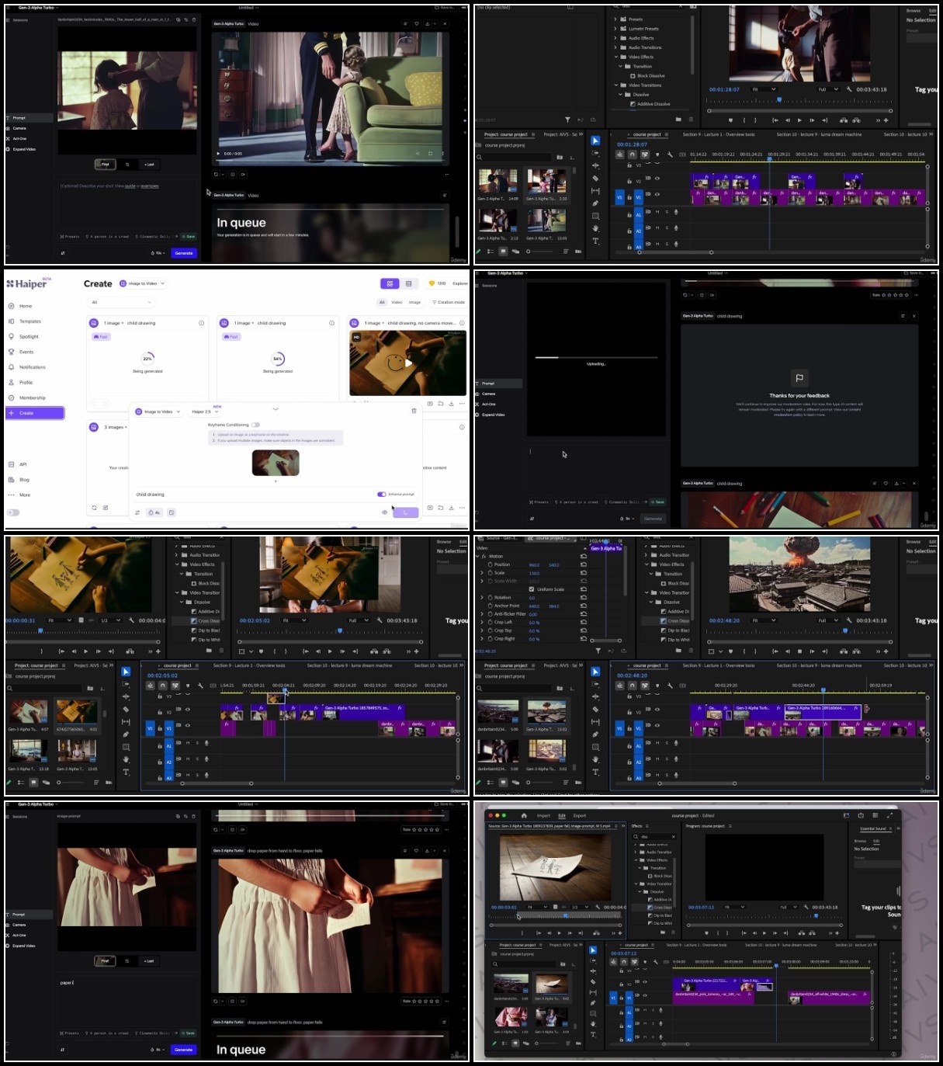This screenshot has width=943, height=1066.
Task: Open the Full resolution dropdown in Mac Premiere
Action: 789,907
